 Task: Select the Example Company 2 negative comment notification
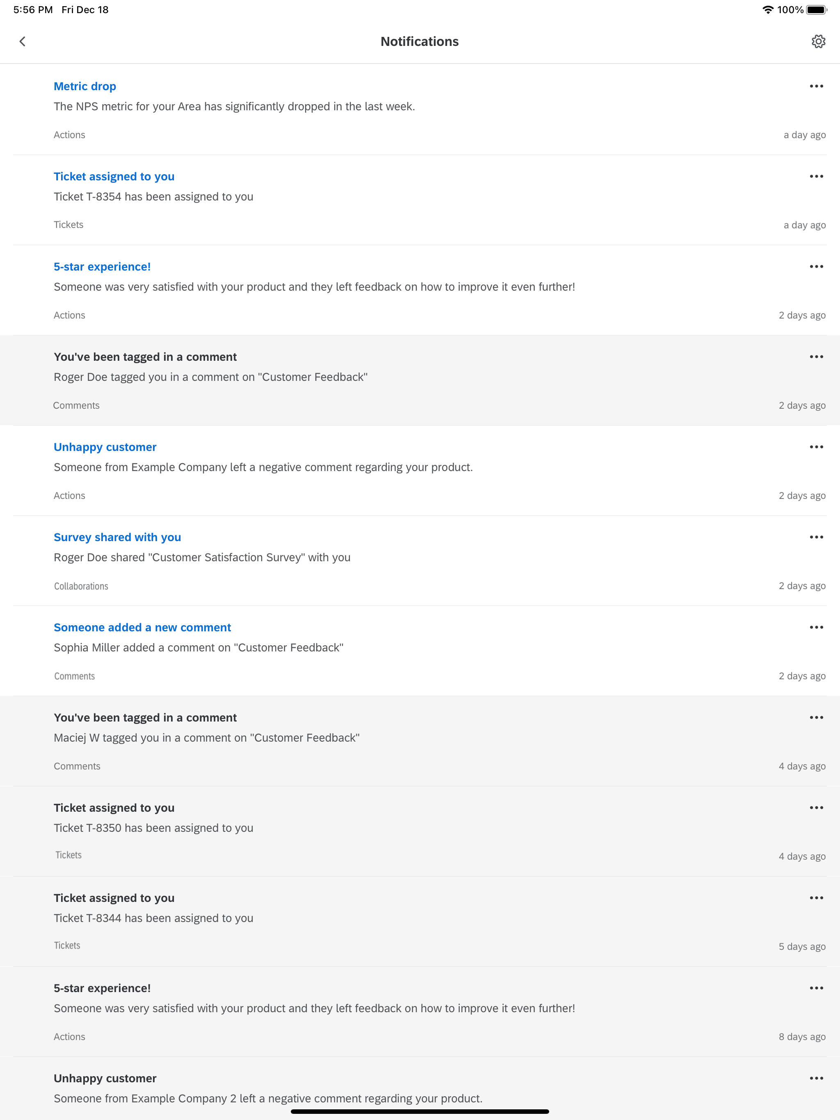(267, 1098)
